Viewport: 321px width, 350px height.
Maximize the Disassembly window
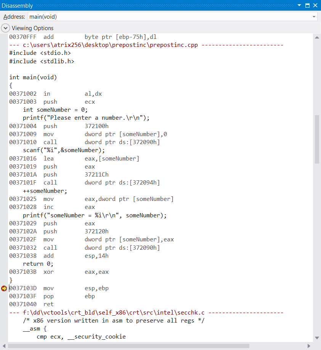tap(308, 6)
